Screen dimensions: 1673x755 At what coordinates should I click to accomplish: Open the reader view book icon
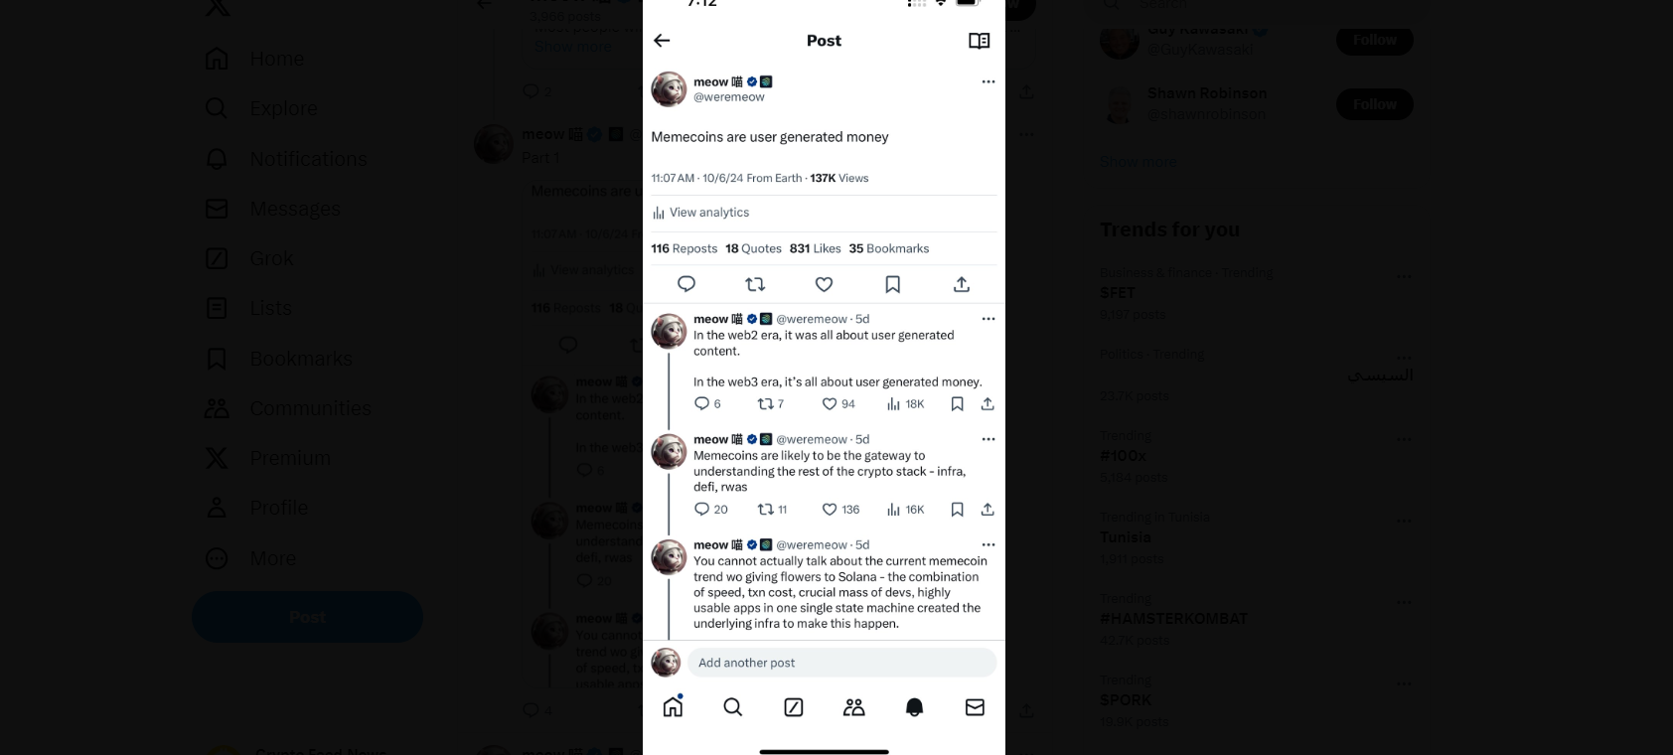[979, 41]
